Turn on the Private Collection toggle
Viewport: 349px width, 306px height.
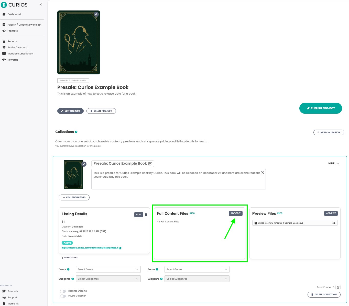[x=63, y=296]
